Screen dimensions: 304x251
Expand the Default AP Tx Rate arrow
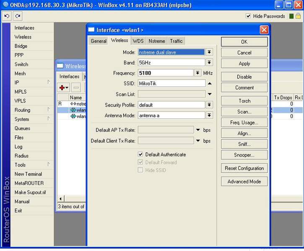pos(198,130)
